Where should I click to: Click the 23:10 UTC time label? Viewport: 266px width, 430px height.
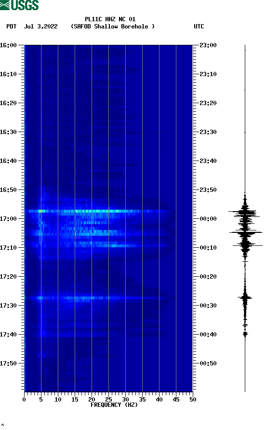coord(208,74)
